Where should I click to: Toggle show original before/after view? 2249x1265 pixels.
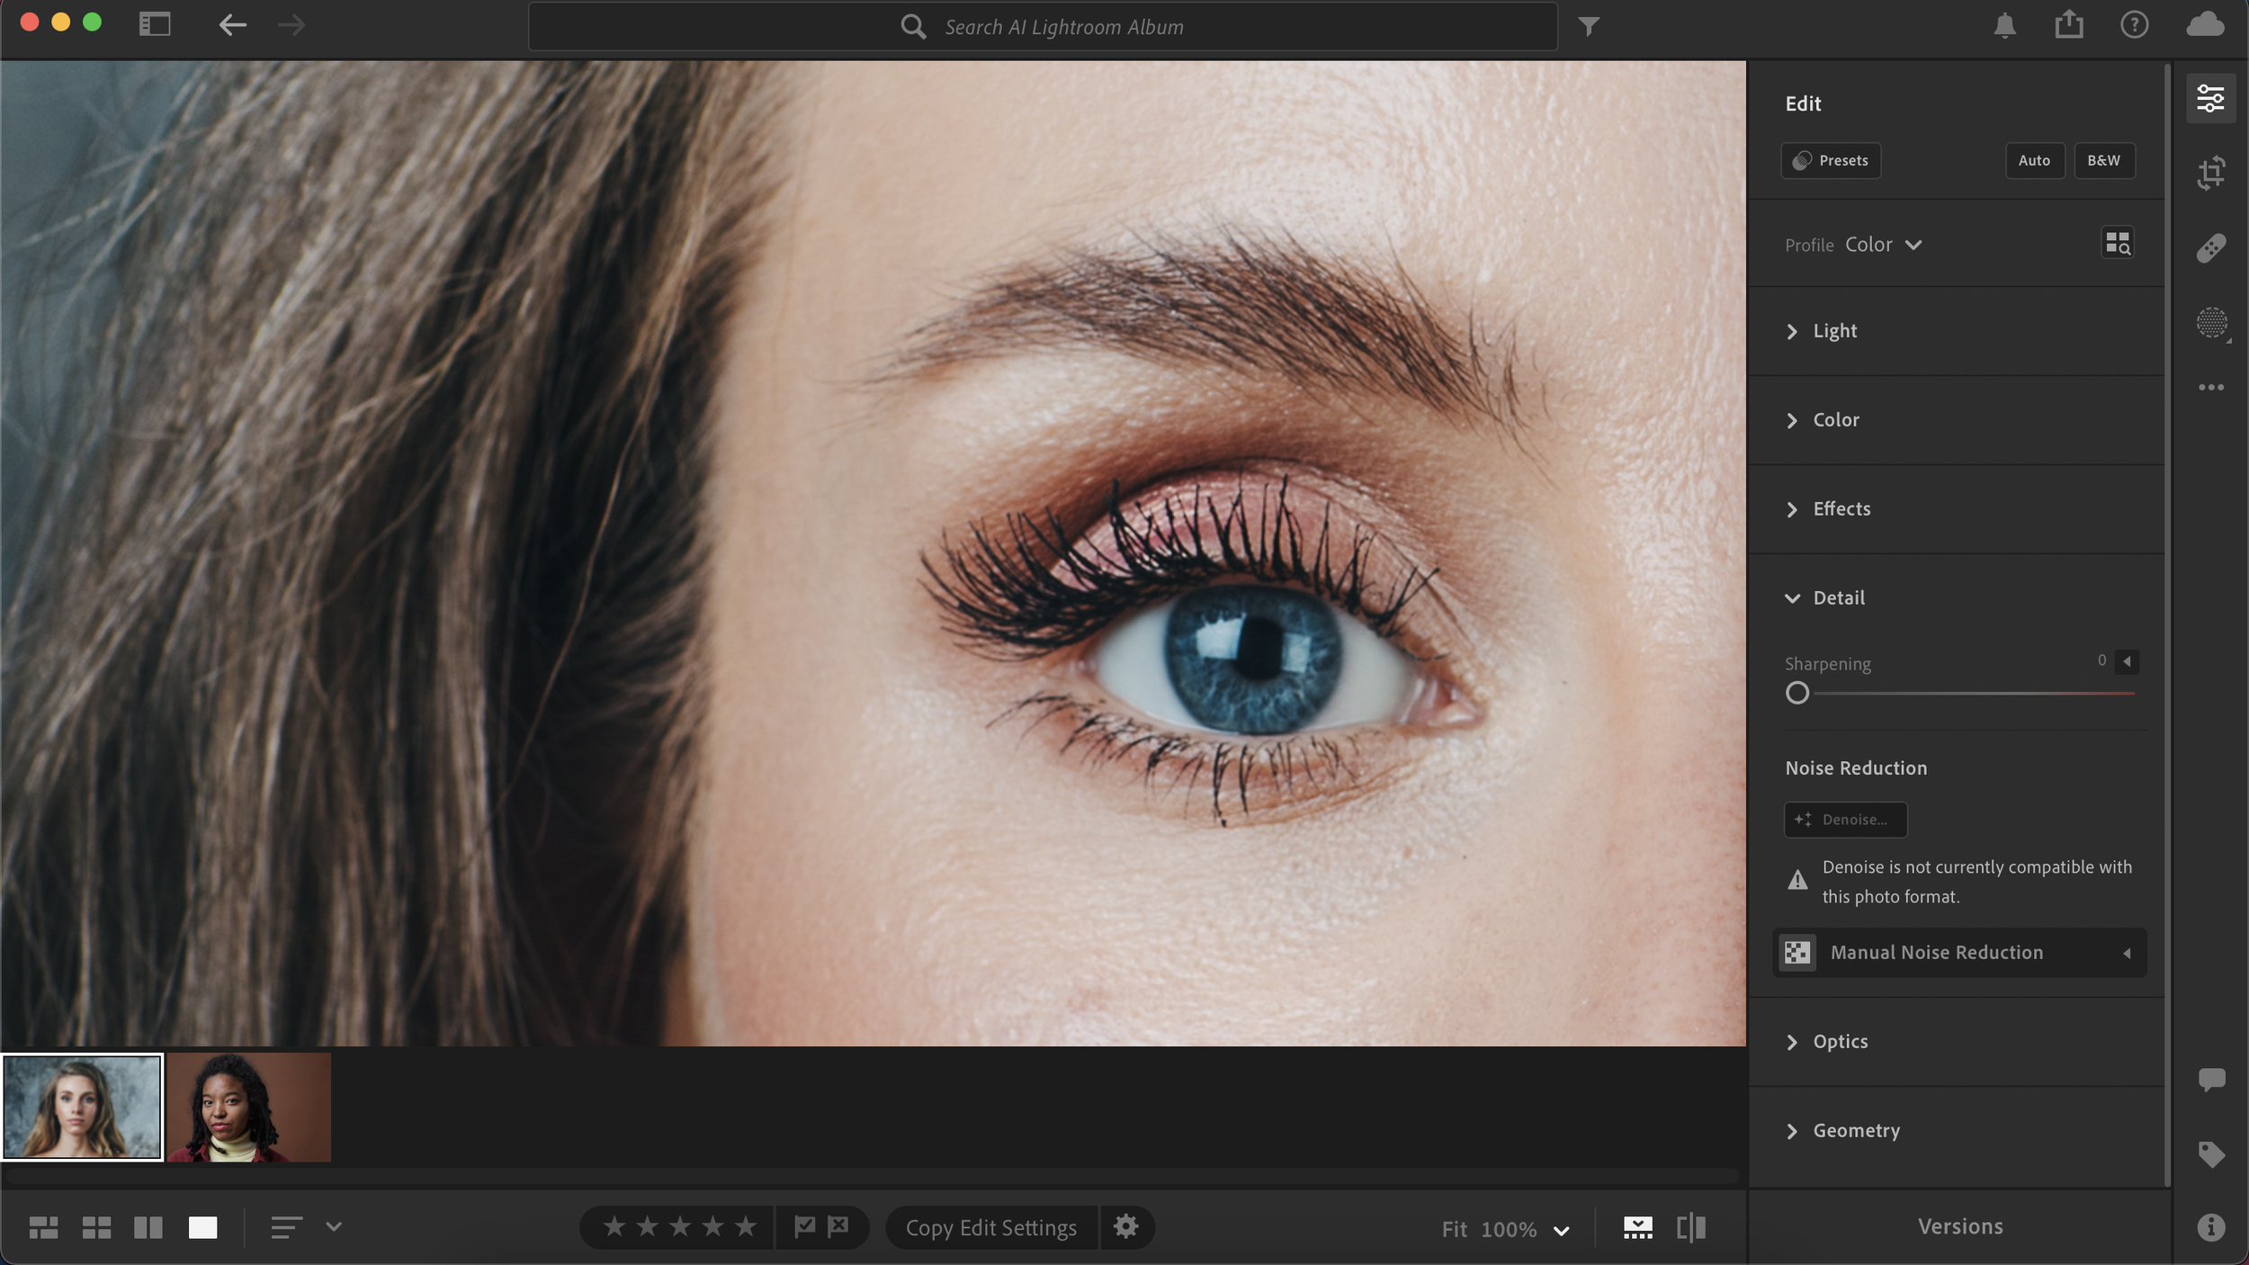(x=1691, y=1228)
